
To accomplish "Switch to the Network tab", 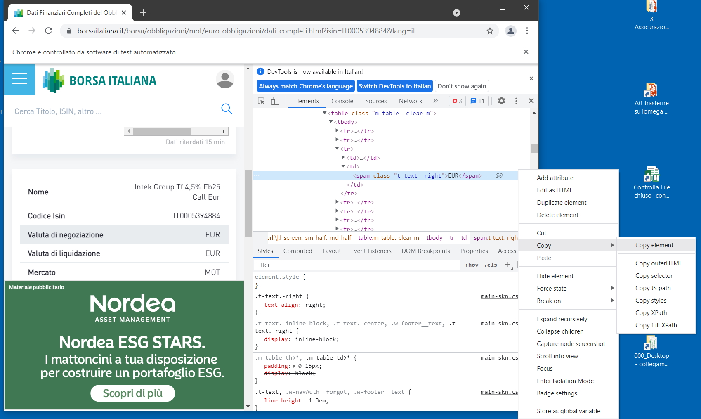I will [411, 101].
